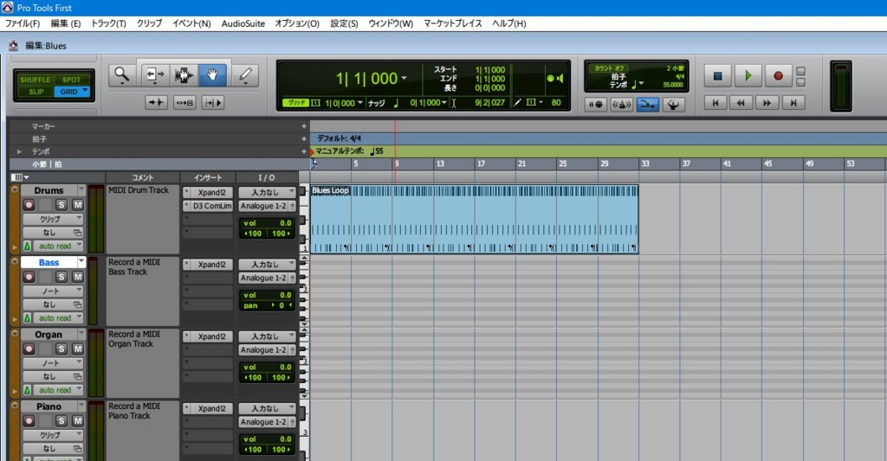Select the Blues Loop MIDI clip
Image resolution: width=887 pixels, height=461 pixels.
(474, 219)
